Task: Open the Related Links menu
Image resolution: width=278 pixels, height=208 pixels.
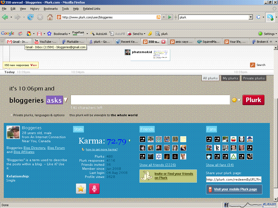Action: click(92, 9)
